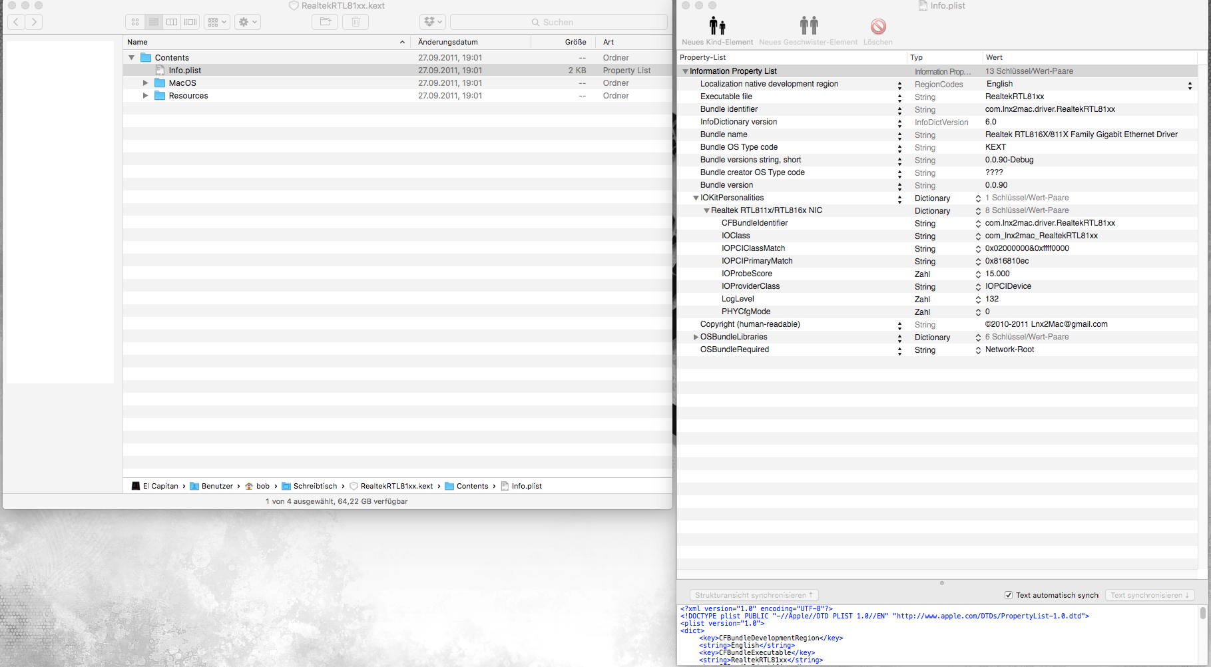Click the MacOS folder icon in Finder list
This screenshot has width=1211, height=667.
pyautogui.click(x=160, y=83)
